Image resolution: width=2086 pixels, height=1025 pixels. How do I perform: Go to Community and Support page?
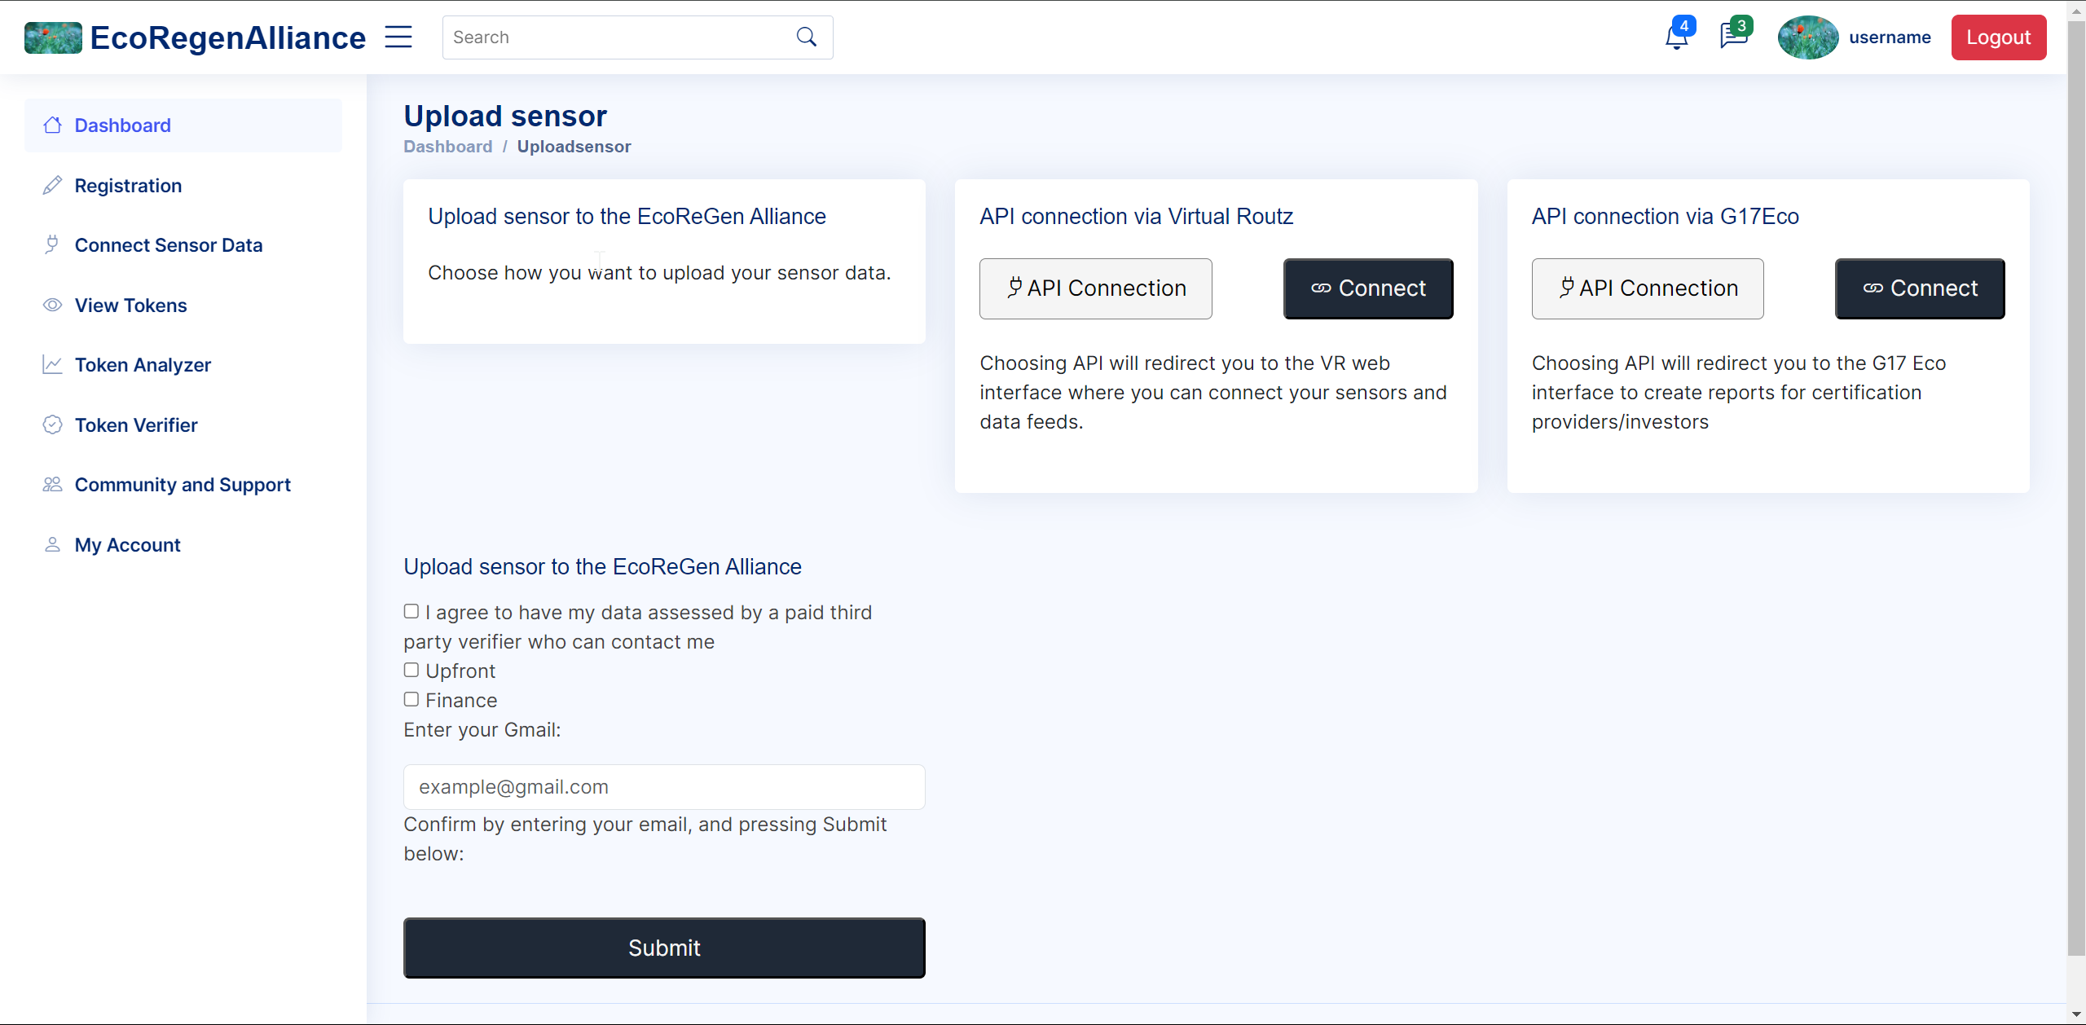tap(183, 485)
